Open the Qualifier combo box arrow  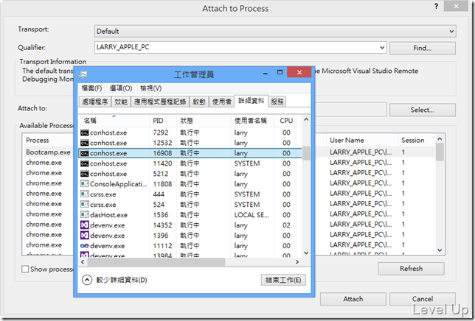(x=382, y=47)
